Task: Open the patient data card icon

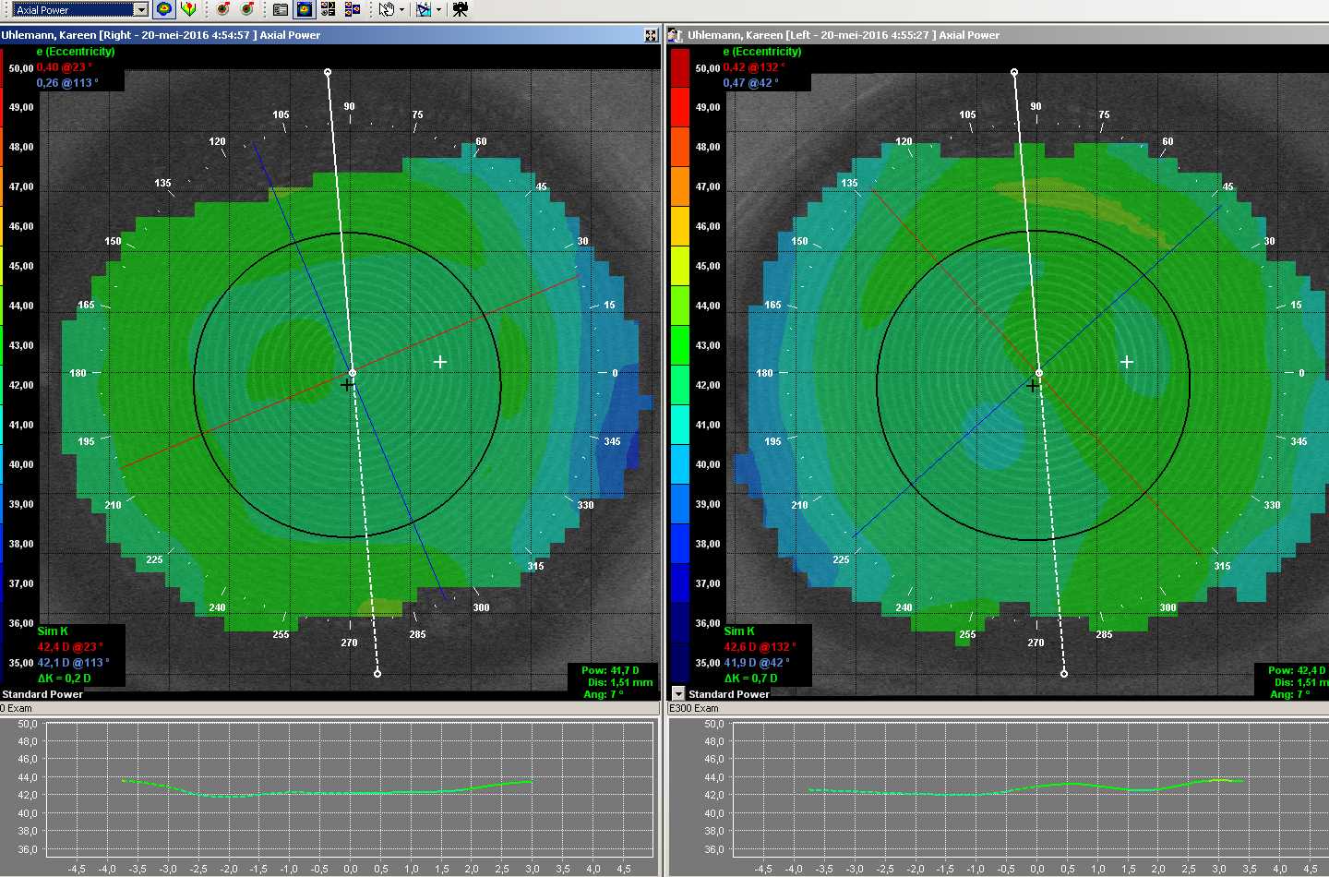Action: click(281, 9)
